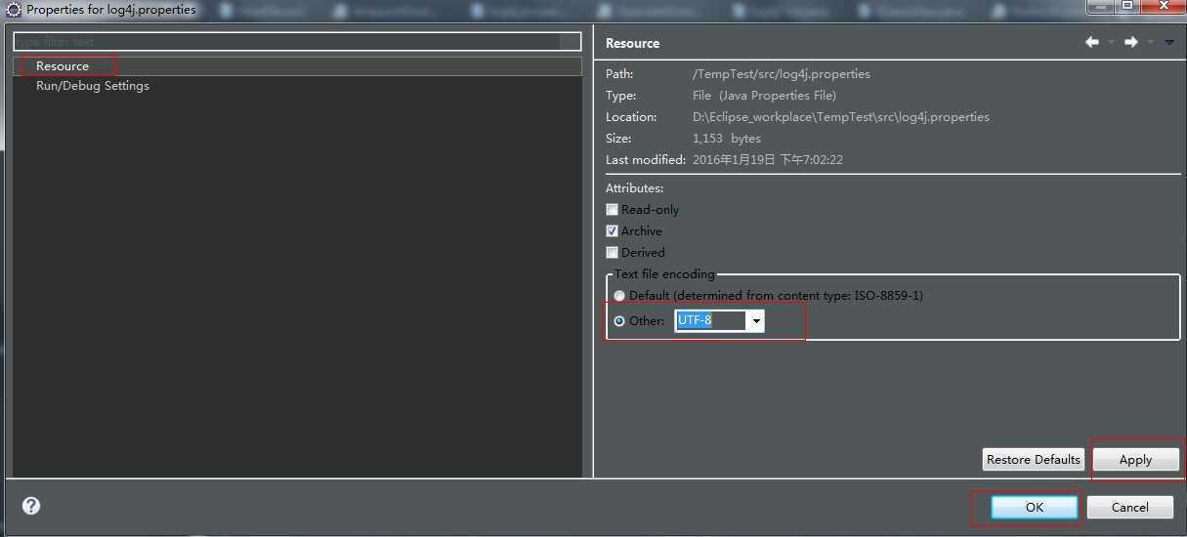Enable the Read-only checkbox

point(613,210)
